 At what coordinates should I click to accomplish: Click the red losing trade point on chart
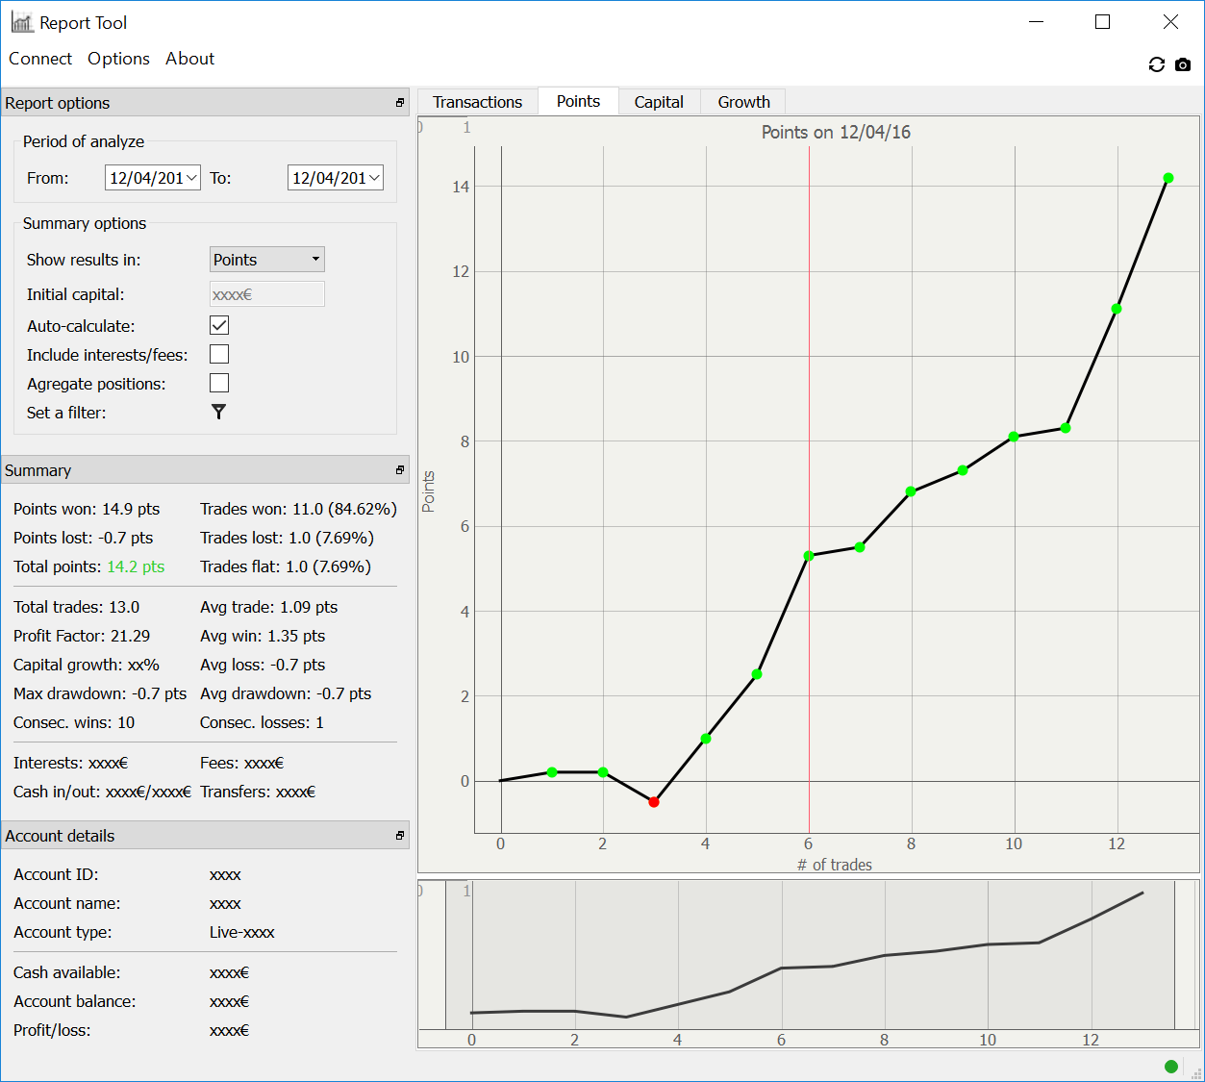pyautogui.click(x=654, y=801)
